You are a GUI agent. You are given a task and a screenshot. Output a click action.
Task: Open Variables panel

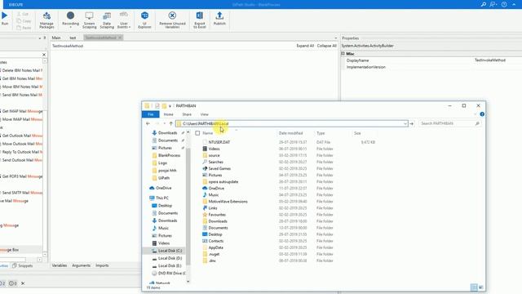click(60, 265)
